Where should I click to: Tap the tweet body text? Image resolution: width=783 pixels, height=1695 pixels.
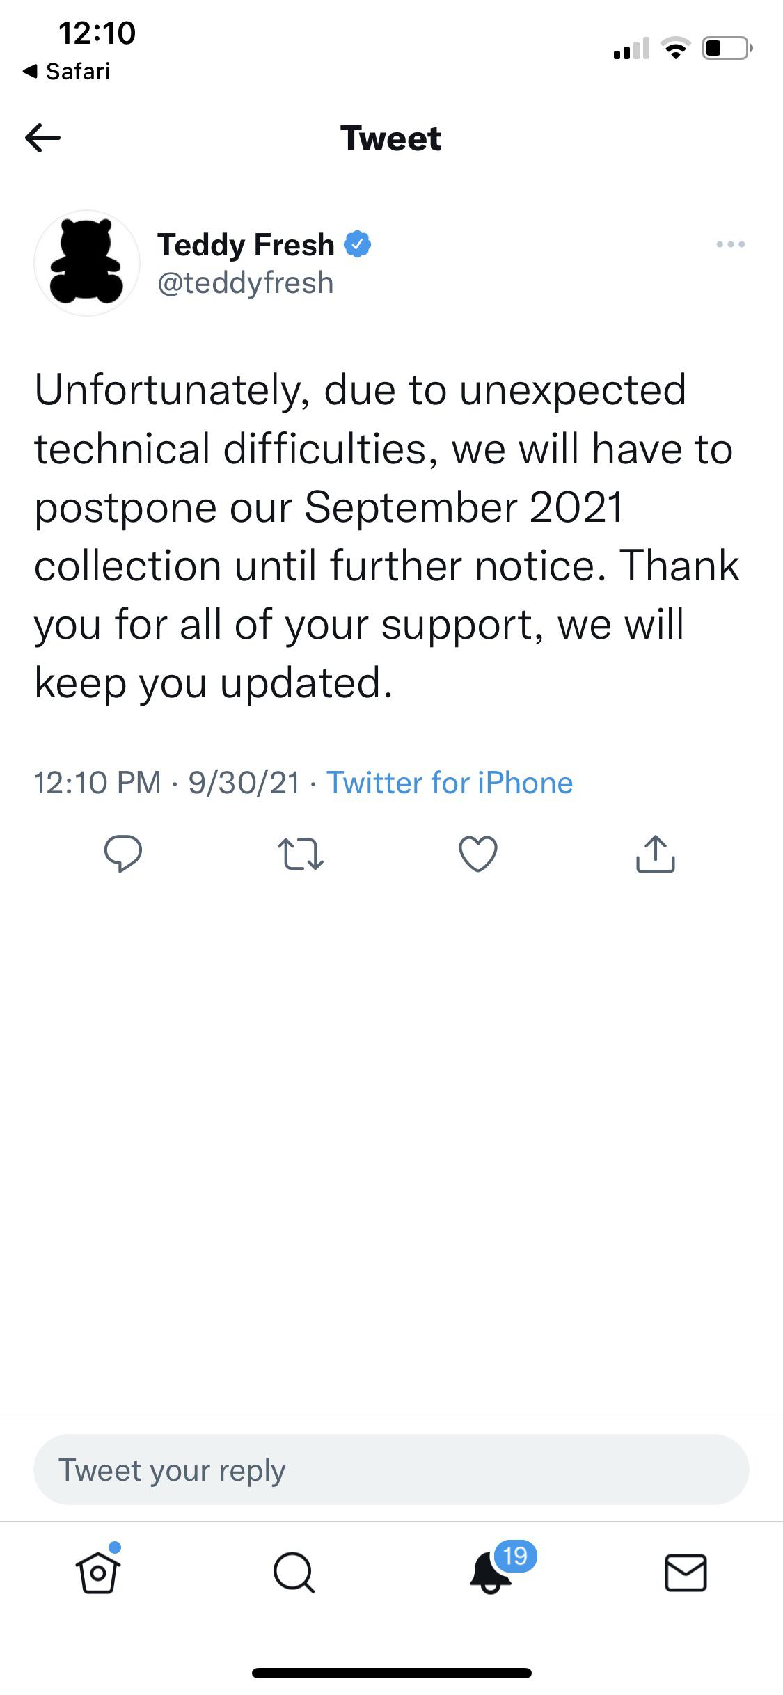(386, 536)
